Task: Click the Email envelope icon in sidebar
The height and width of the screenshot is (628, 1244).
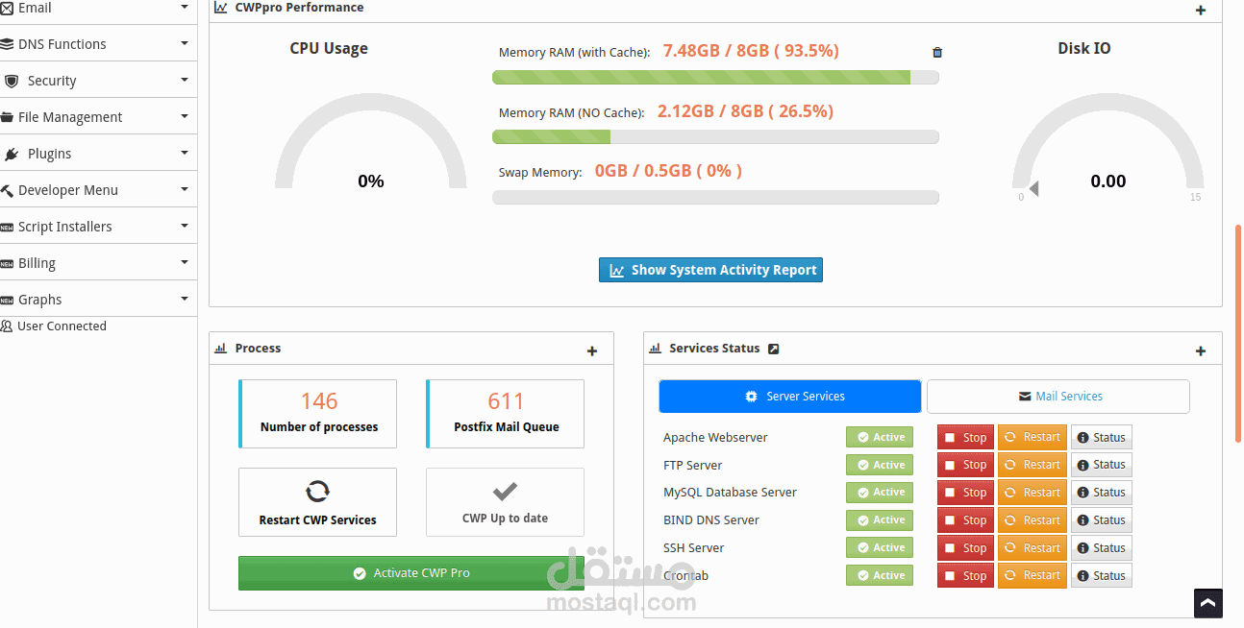Action: 7,8
